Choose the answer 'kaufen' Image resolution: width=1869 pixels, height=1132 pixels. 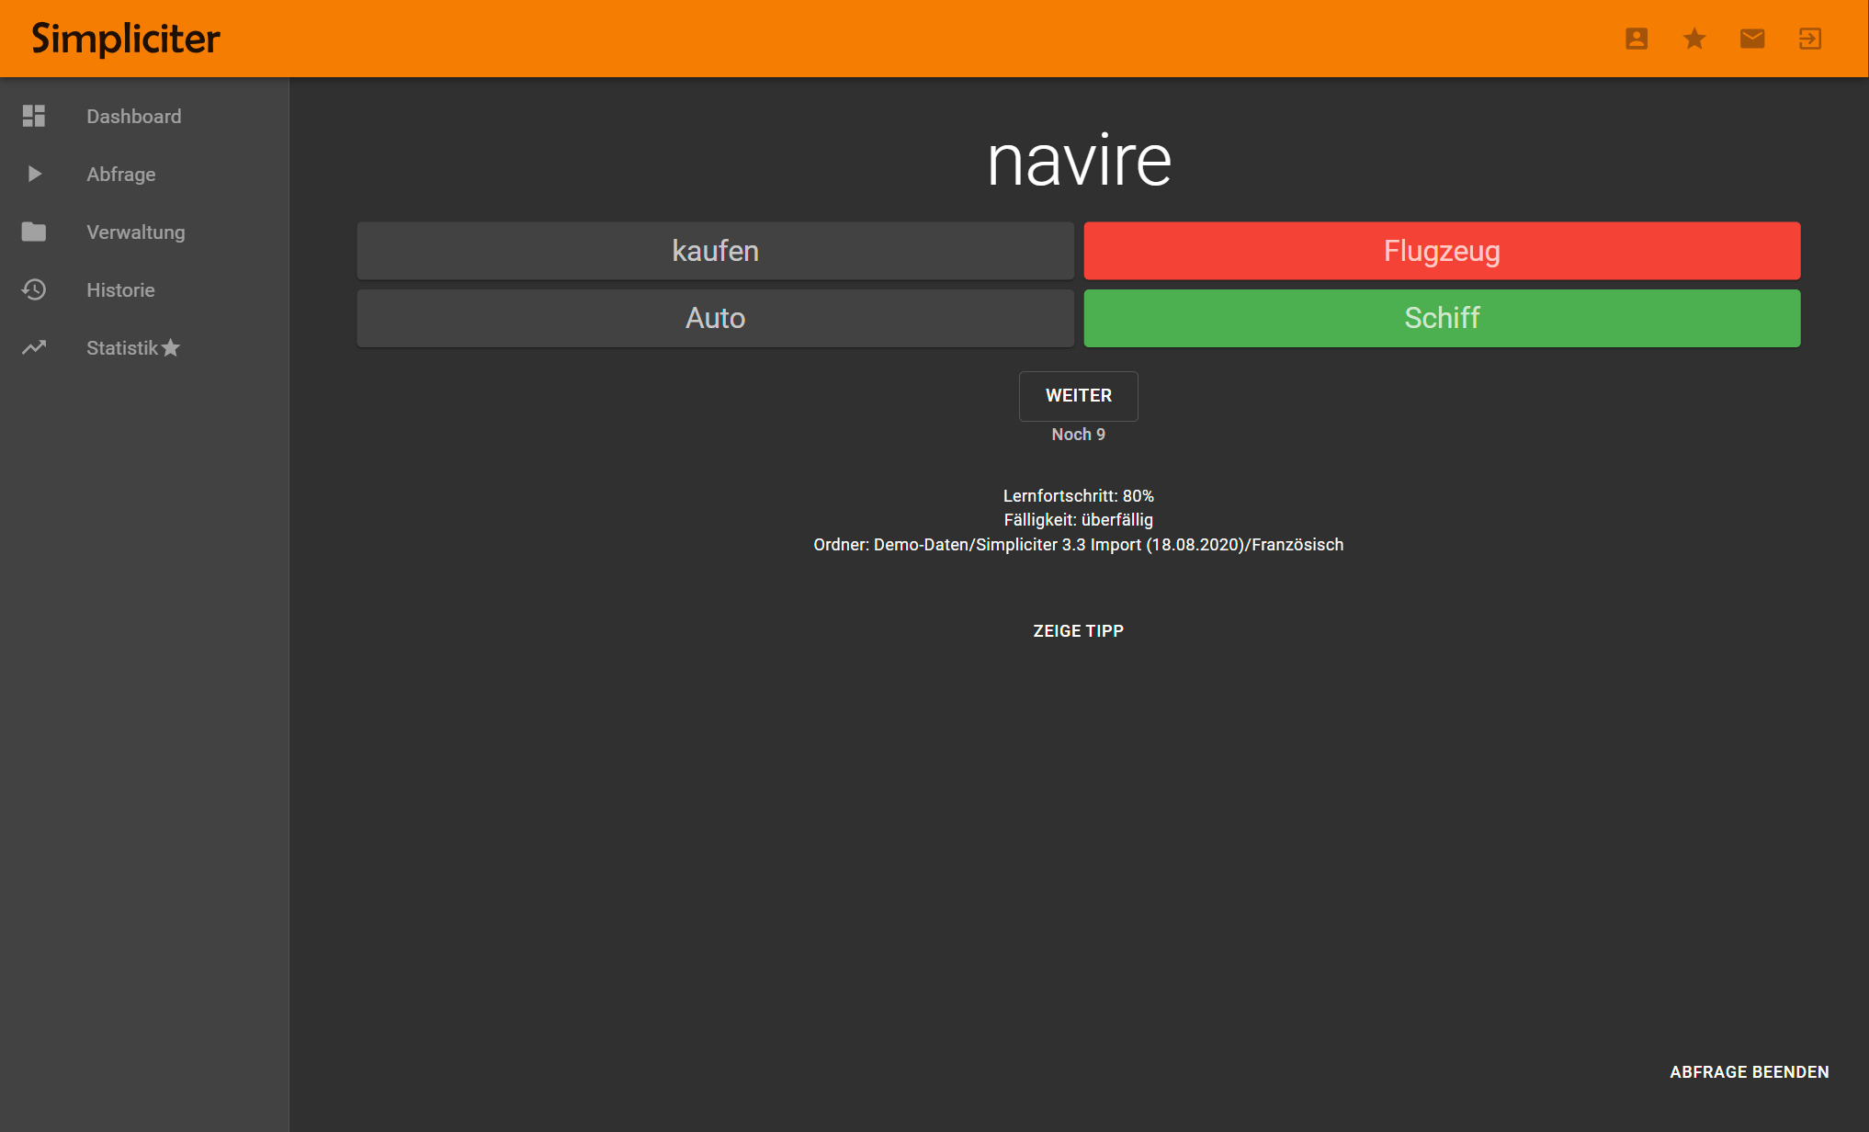pos(715,251)
